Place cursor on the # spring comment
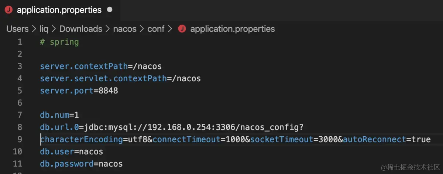443x174 pixels. click(59, 42)
